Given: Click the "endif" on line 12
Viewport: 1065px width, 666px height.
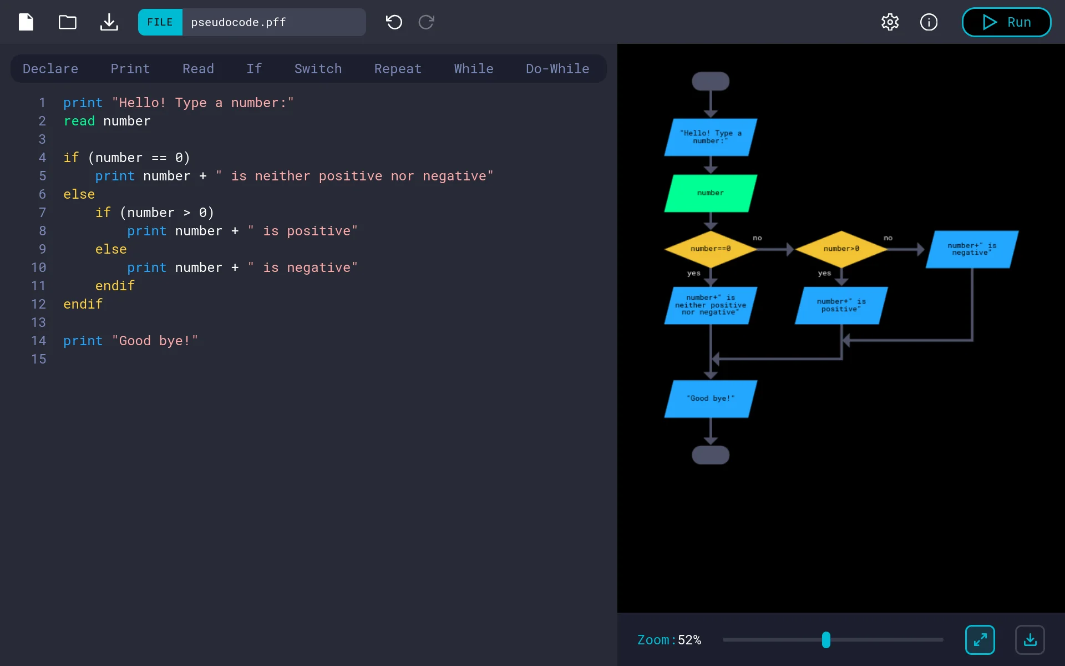Looking at the screenshot, I should click(x=83, y=304).
